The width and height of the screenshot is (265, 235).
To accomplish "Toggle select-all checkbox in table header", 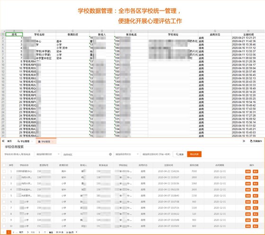I will point(4,165).
